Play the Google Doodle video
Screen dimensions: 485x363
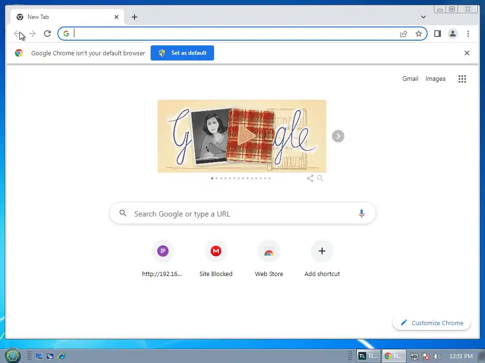coord(246,136)
